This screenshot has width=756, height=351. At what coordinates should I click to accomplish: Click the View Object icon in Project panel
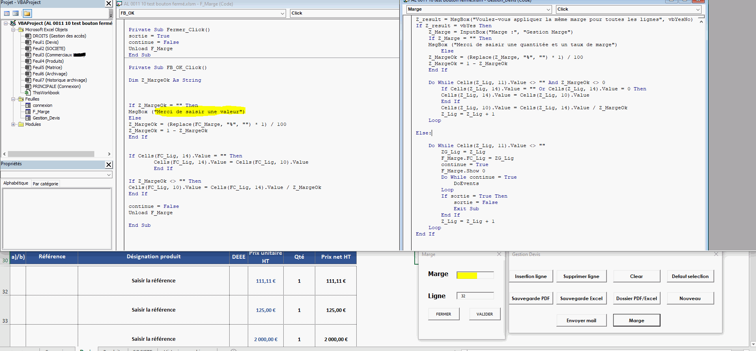16,13
